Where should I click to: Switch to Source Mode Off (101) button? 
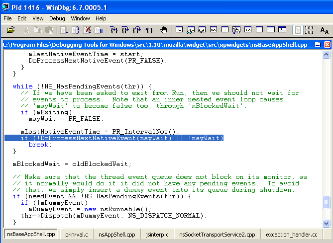pyautogui.click(x=309, y=30)
